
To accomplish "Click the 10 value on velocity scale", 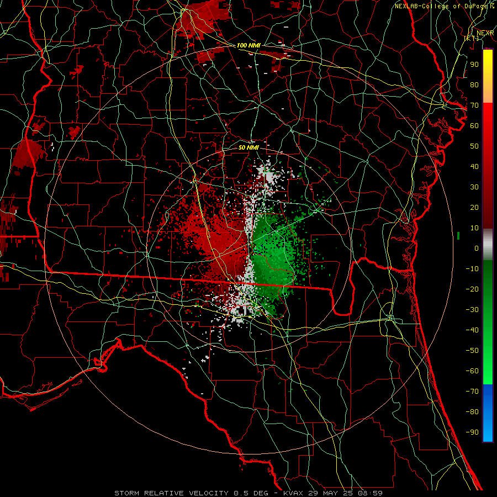I will pyautogui.click(x=474, y=228).
